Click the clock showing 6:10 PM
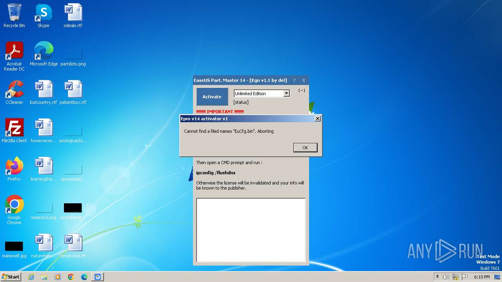The height and width of the screenshot is (282, 502). point(482,277)
